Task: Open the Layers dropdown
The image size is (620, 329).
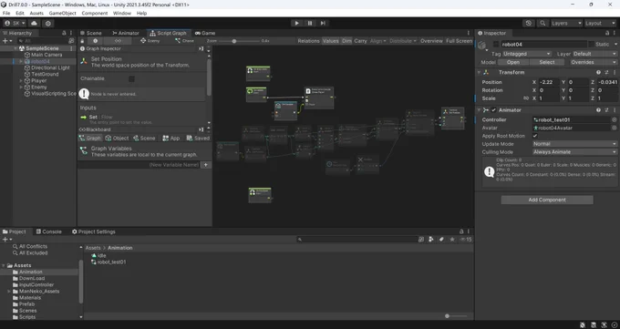Action: coord(566,23)
